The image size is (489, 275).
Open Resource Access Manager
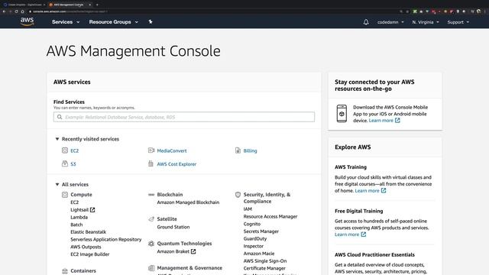coord(270,216)
